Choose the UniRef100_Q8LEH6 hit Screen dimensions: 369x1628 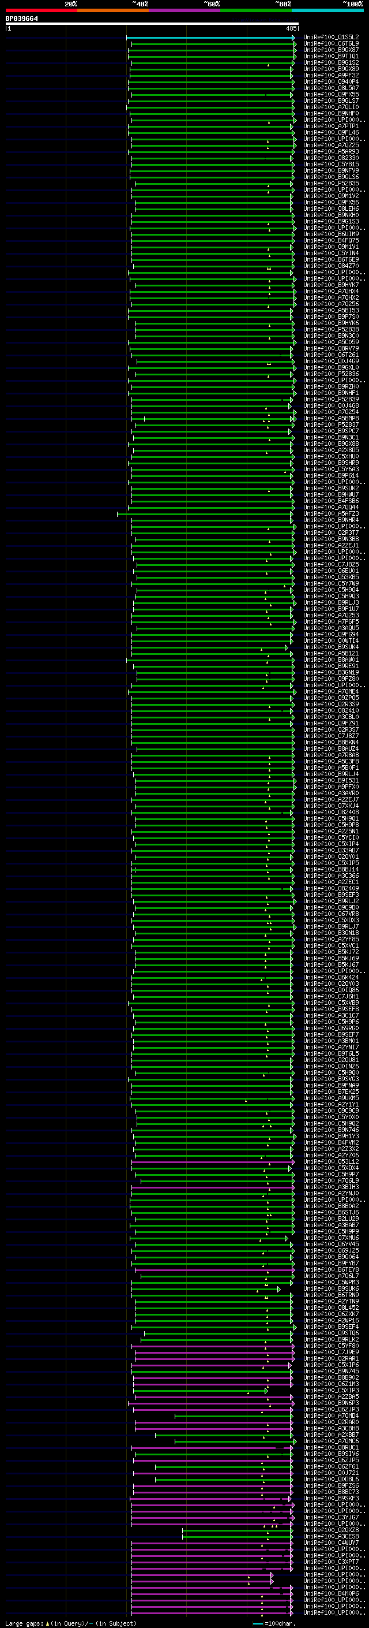point(330,208)
